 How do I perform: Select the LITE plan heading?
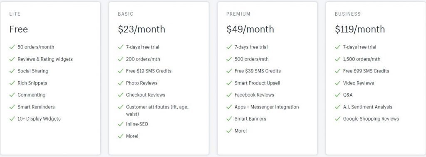15,14
